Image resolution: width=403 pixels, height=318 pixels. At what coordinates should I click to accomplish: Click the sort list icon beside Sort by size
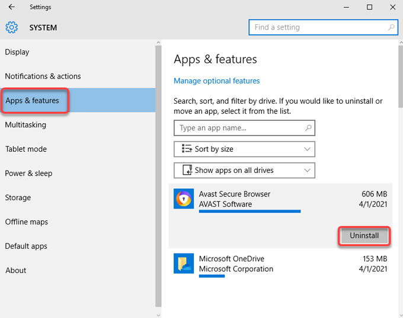[187, 149]
